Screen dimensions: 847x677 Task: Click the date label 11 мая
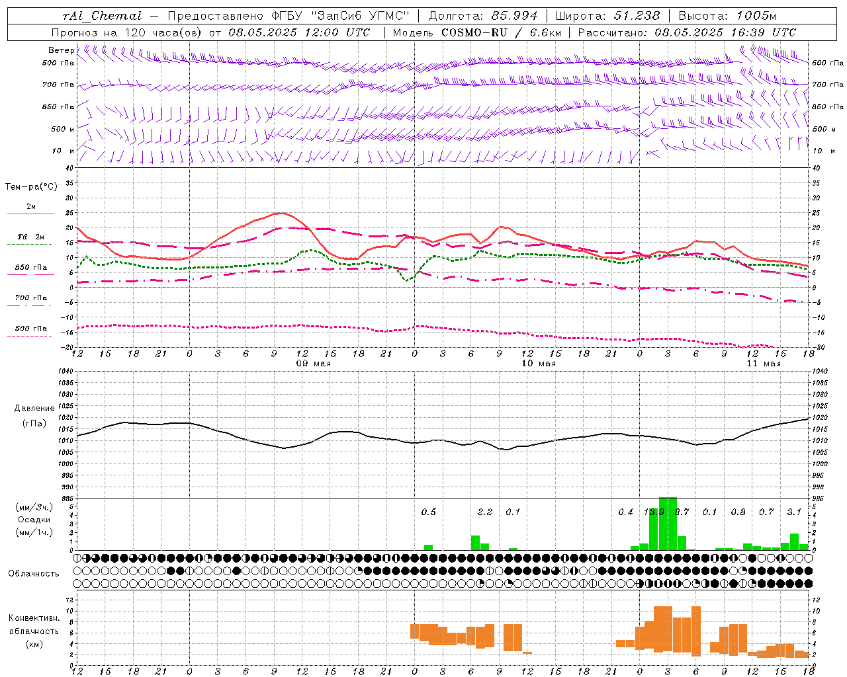pos(764,364)
